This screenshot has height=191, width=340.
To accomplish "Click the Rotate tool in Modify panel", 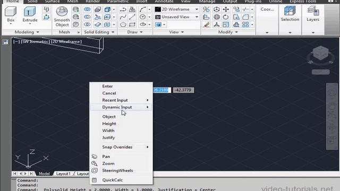I will (x=226, y=17).
